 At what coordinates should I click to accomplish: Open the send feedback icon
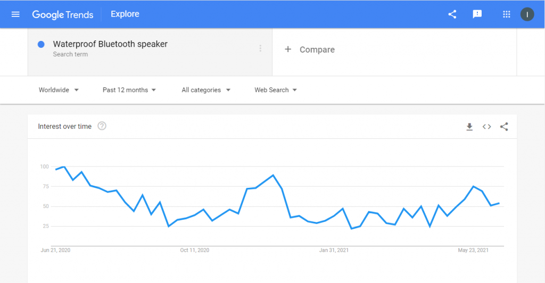pyautogui.click(x=477, y=14)
